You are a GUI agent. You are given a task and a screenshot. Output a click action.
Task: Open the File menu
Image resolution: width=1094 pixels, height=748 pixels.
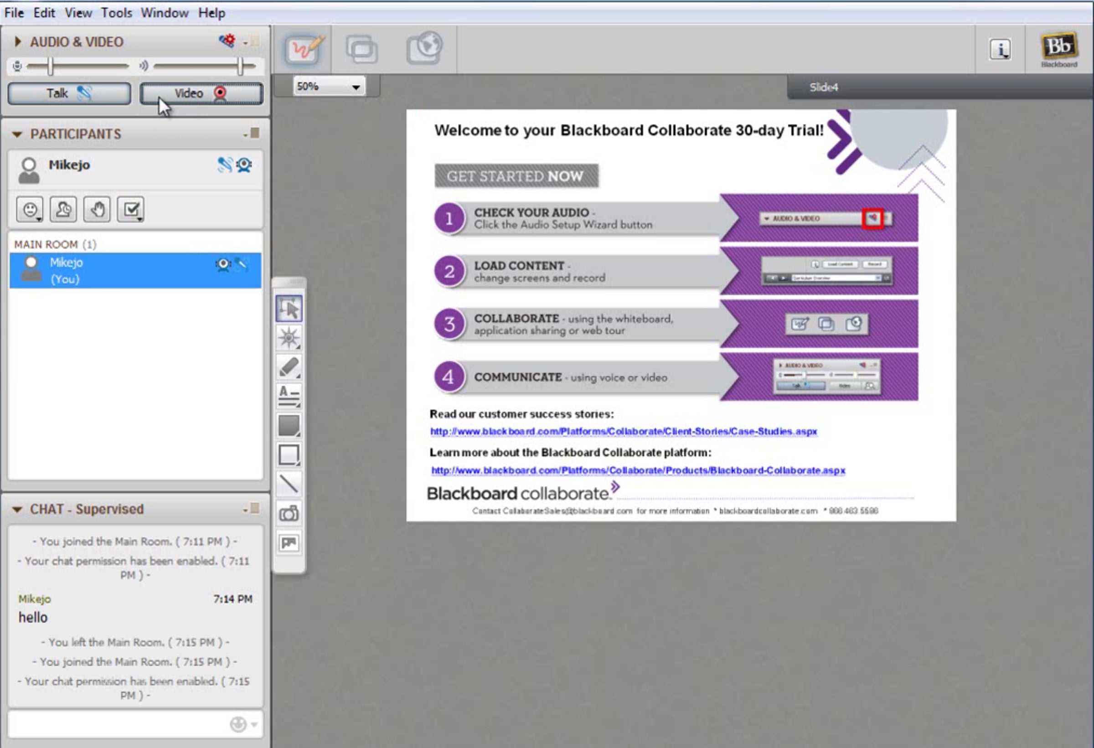click(x=14, y=13)
